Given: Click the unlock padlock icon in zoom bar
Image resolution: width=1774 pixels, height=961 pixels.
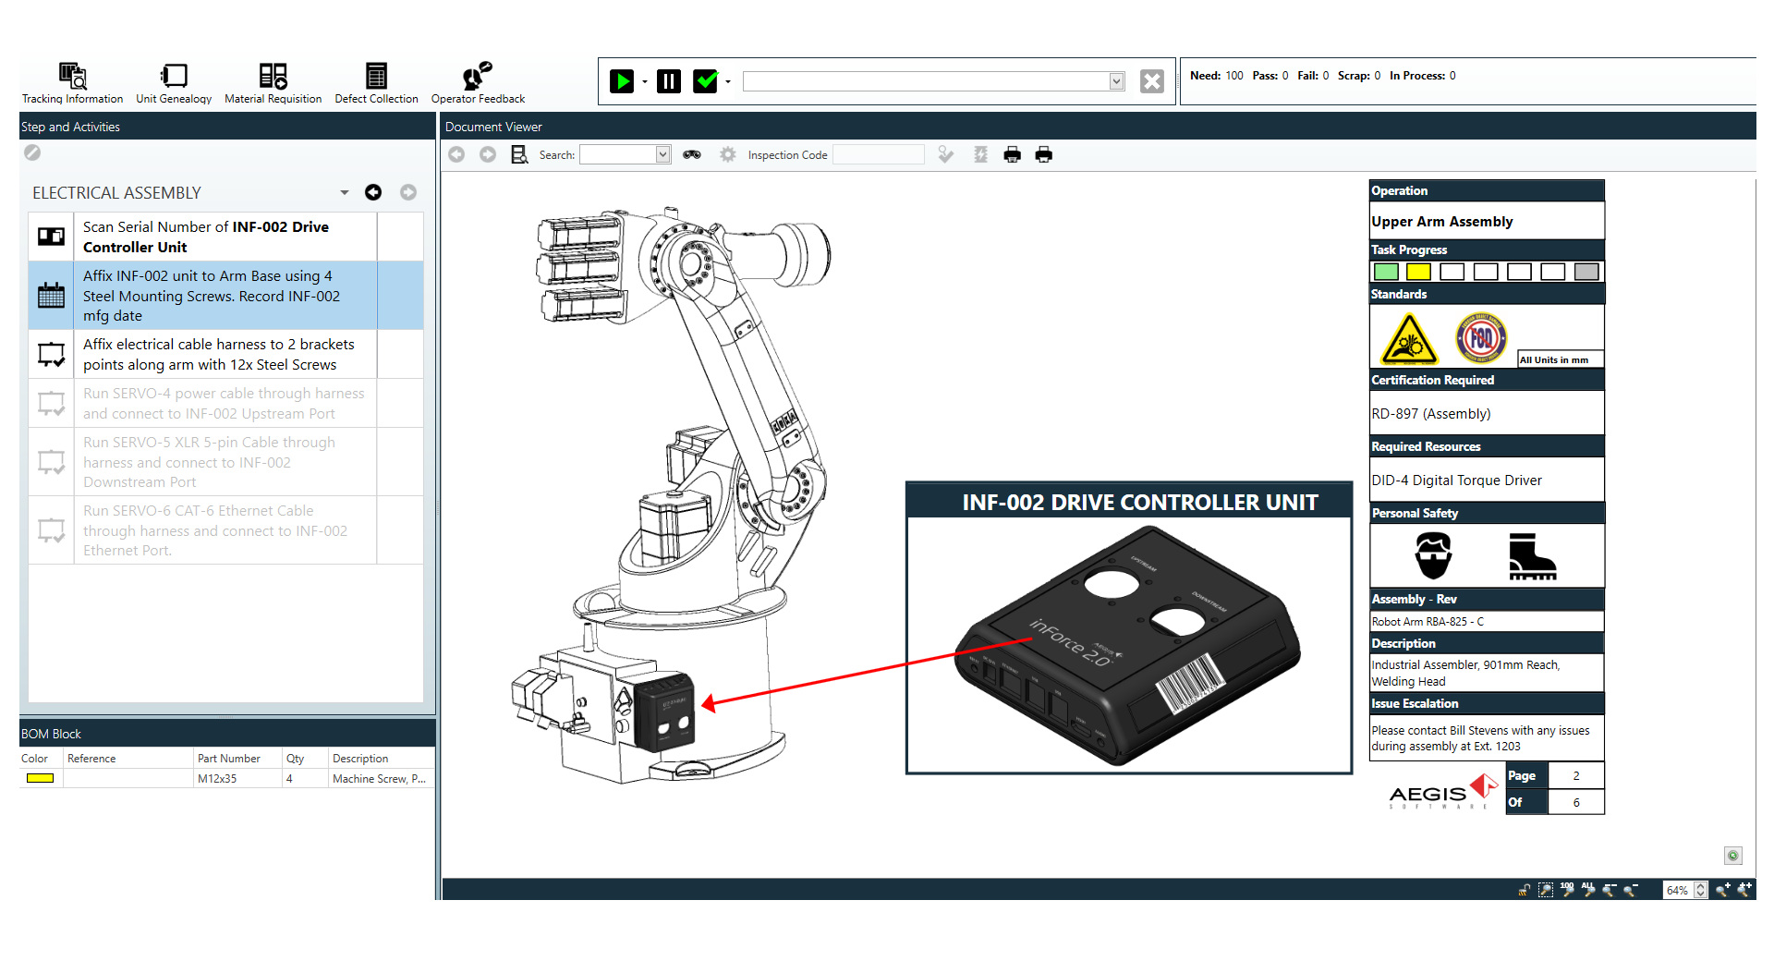Looking at the screenshot, I should [x=1524, y=890].
